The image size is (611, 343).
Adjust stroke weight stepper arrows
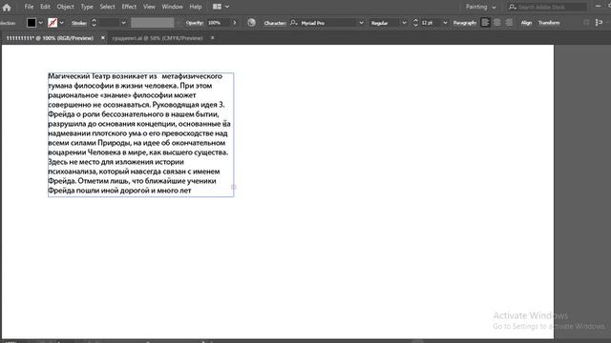(94, 23)
